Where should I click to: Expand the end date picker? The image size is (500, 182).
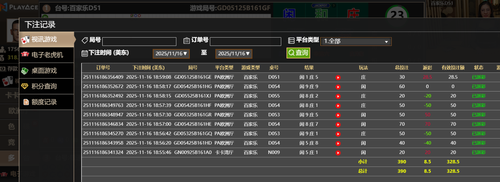tap(234, 54)
